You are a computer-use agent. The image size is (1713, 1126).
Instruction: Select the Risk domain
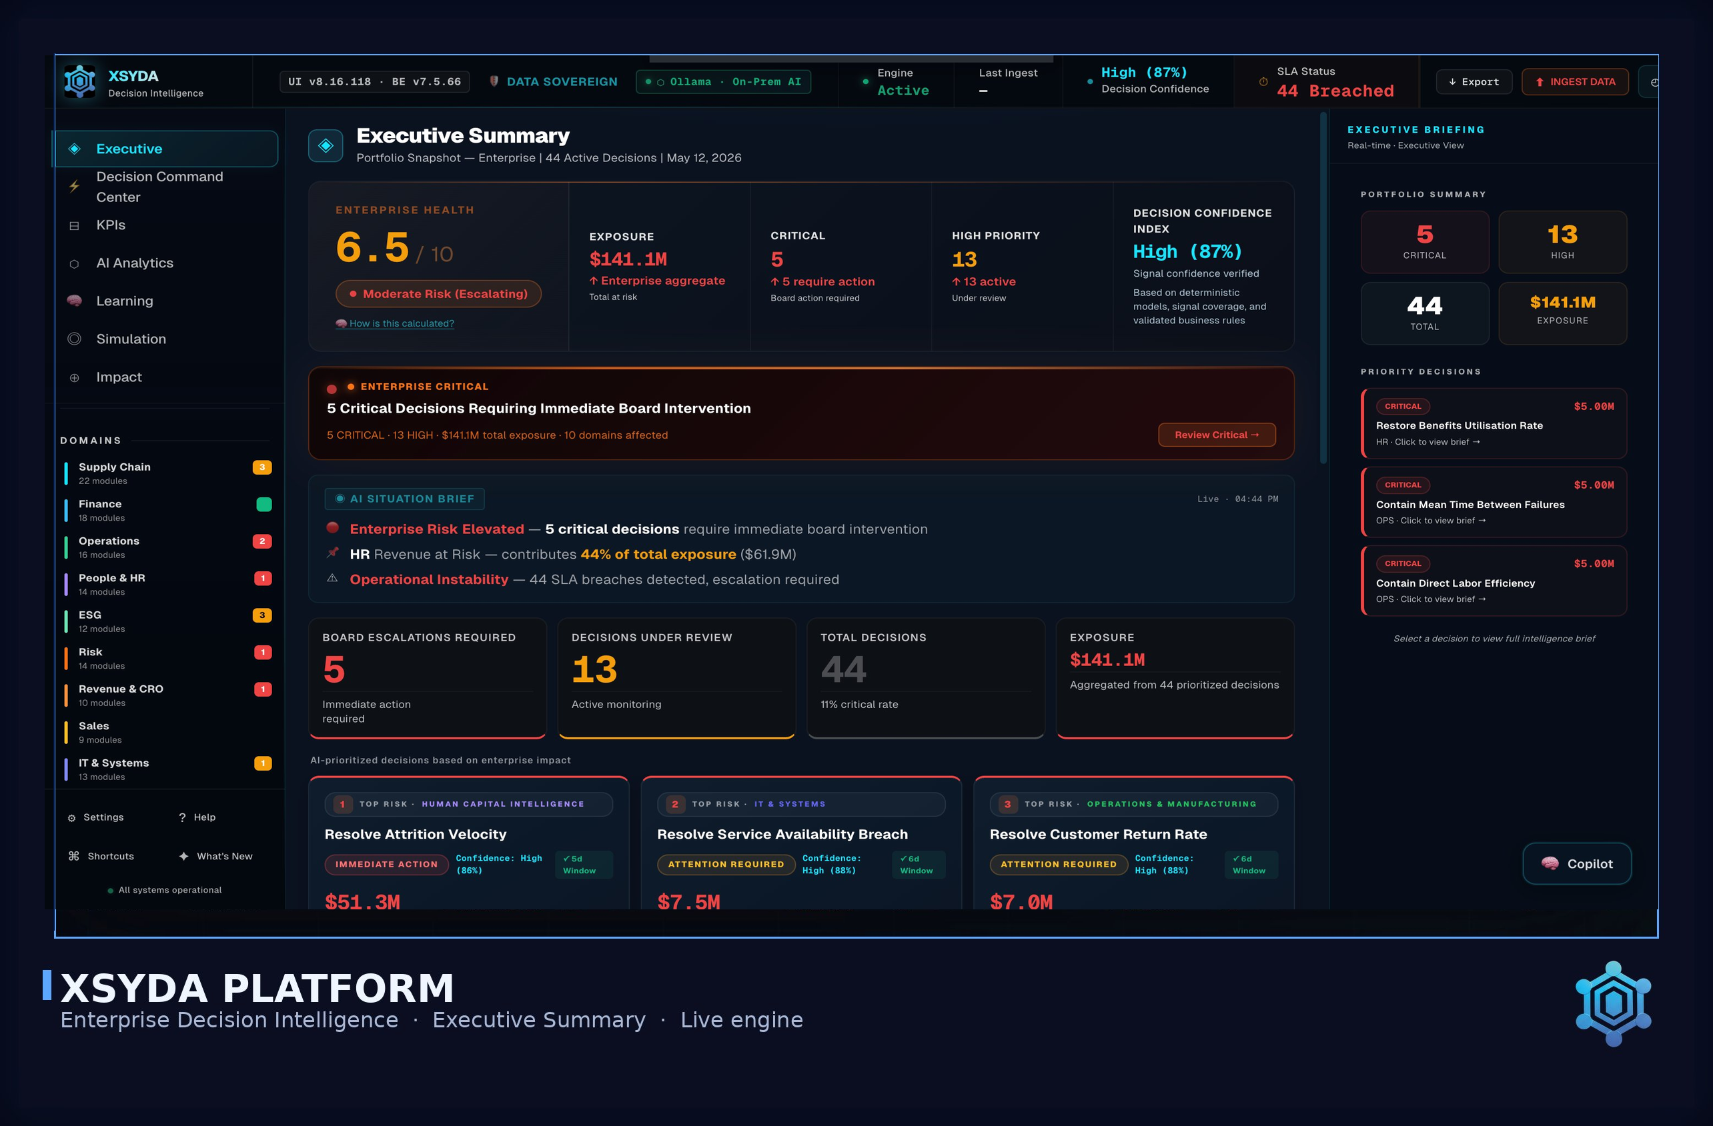tap(167, 658)
